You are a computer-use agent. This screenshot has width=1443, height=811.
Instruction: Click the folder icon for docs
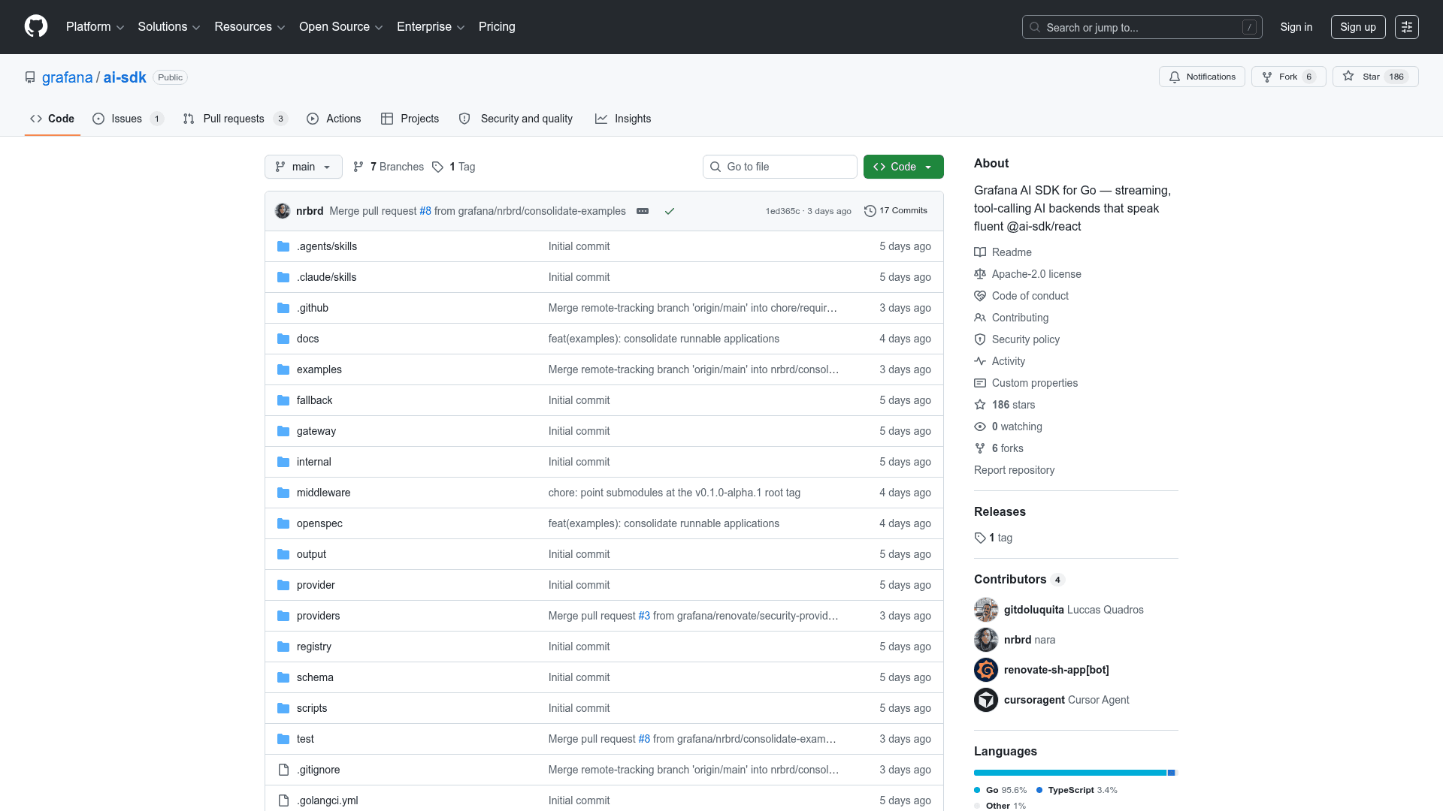tap(283, 339)
